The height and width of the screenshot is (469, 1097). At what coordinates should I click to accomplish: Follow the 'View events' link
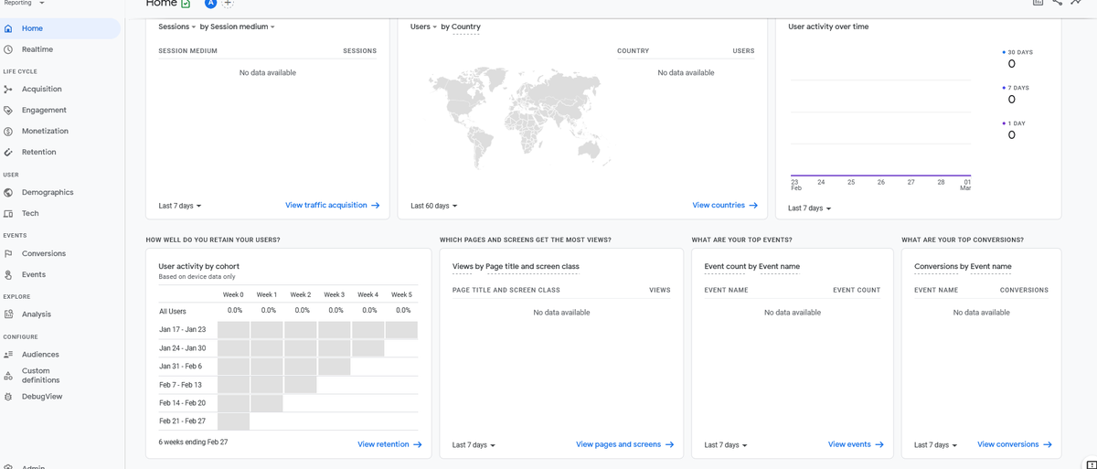tap(856, 444)
